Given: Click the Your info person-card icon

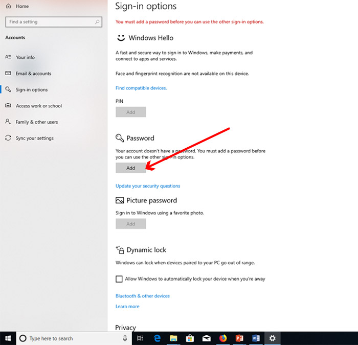Looking at the screenshot, I should pyautogui.click(x=8, y=57).
